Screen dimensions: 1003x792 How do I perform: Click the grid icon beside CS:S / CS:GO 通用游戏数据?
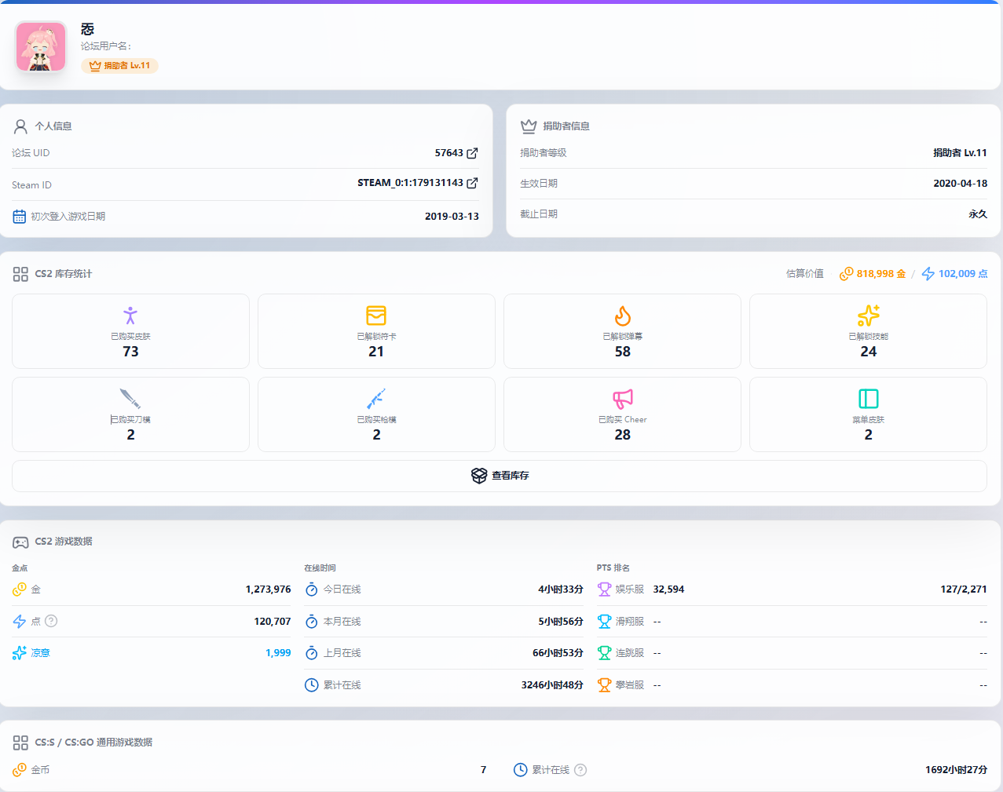pos(20,743)
